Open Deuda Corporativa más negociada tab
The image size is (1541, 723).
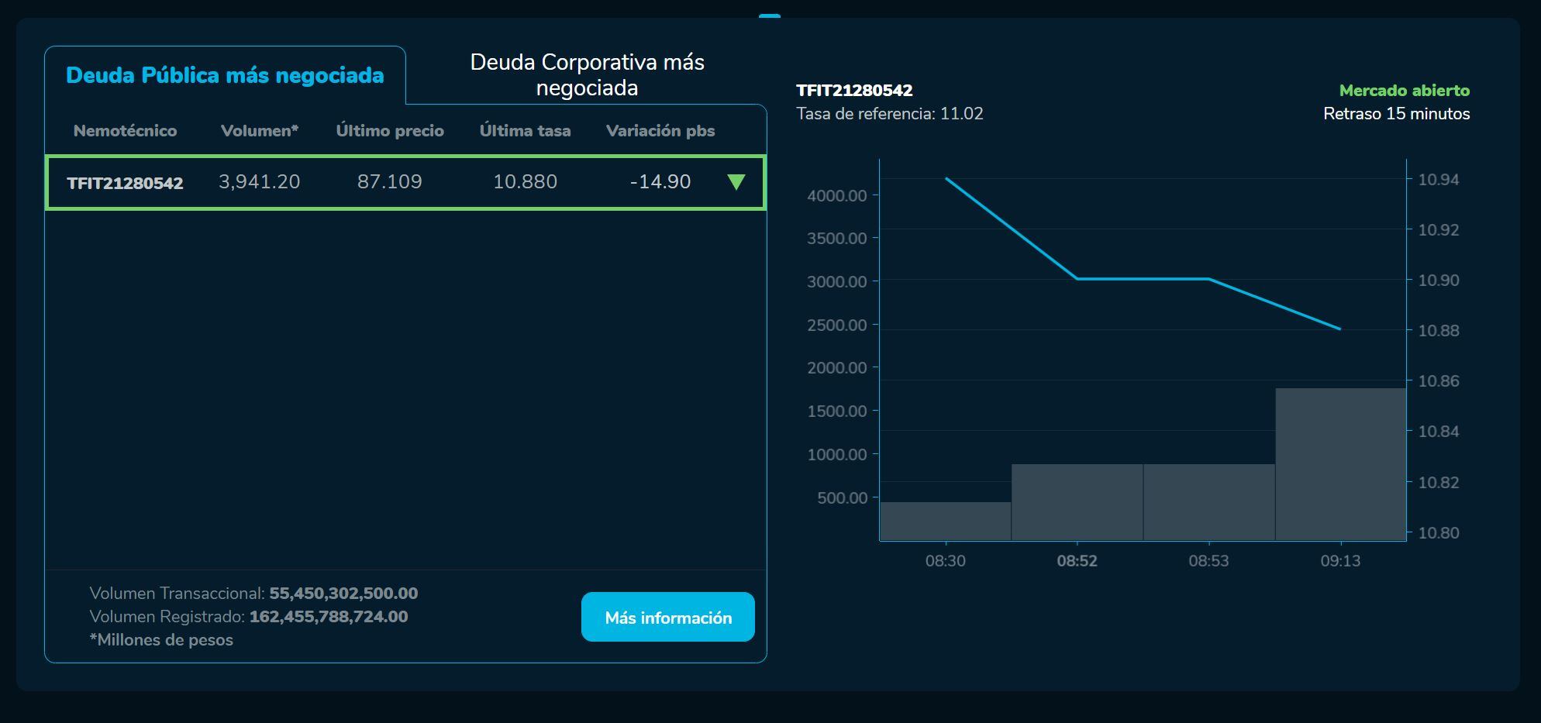pyautogui.click(x=587, y=74)
